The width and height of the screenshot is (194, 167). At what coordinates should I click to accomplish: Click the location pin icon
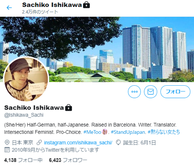pyautogui.click(x=7, y=142)
